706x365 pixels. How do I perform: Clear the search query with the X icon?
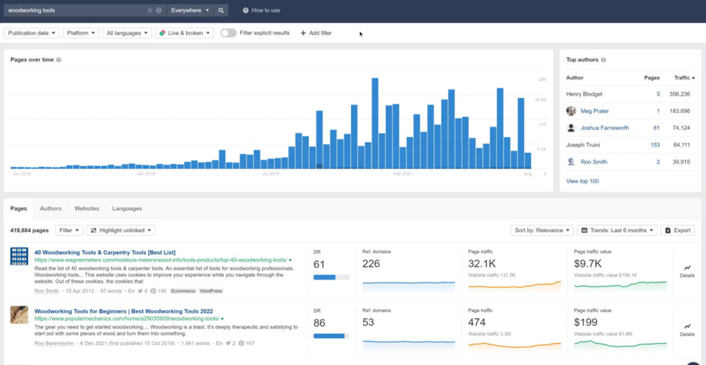pos(150,10)
